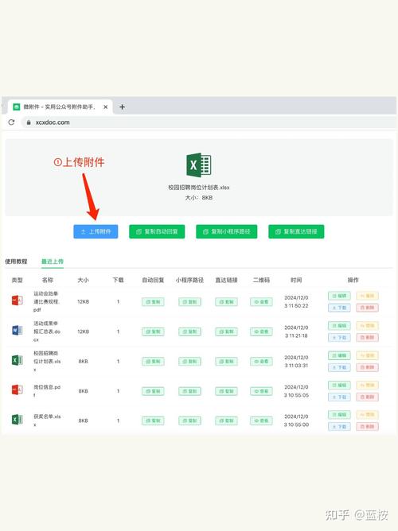Click 编辑 in the 11:03:31 row
The height and width of the screenshot is (531, 398).
(x=339, y=355)
